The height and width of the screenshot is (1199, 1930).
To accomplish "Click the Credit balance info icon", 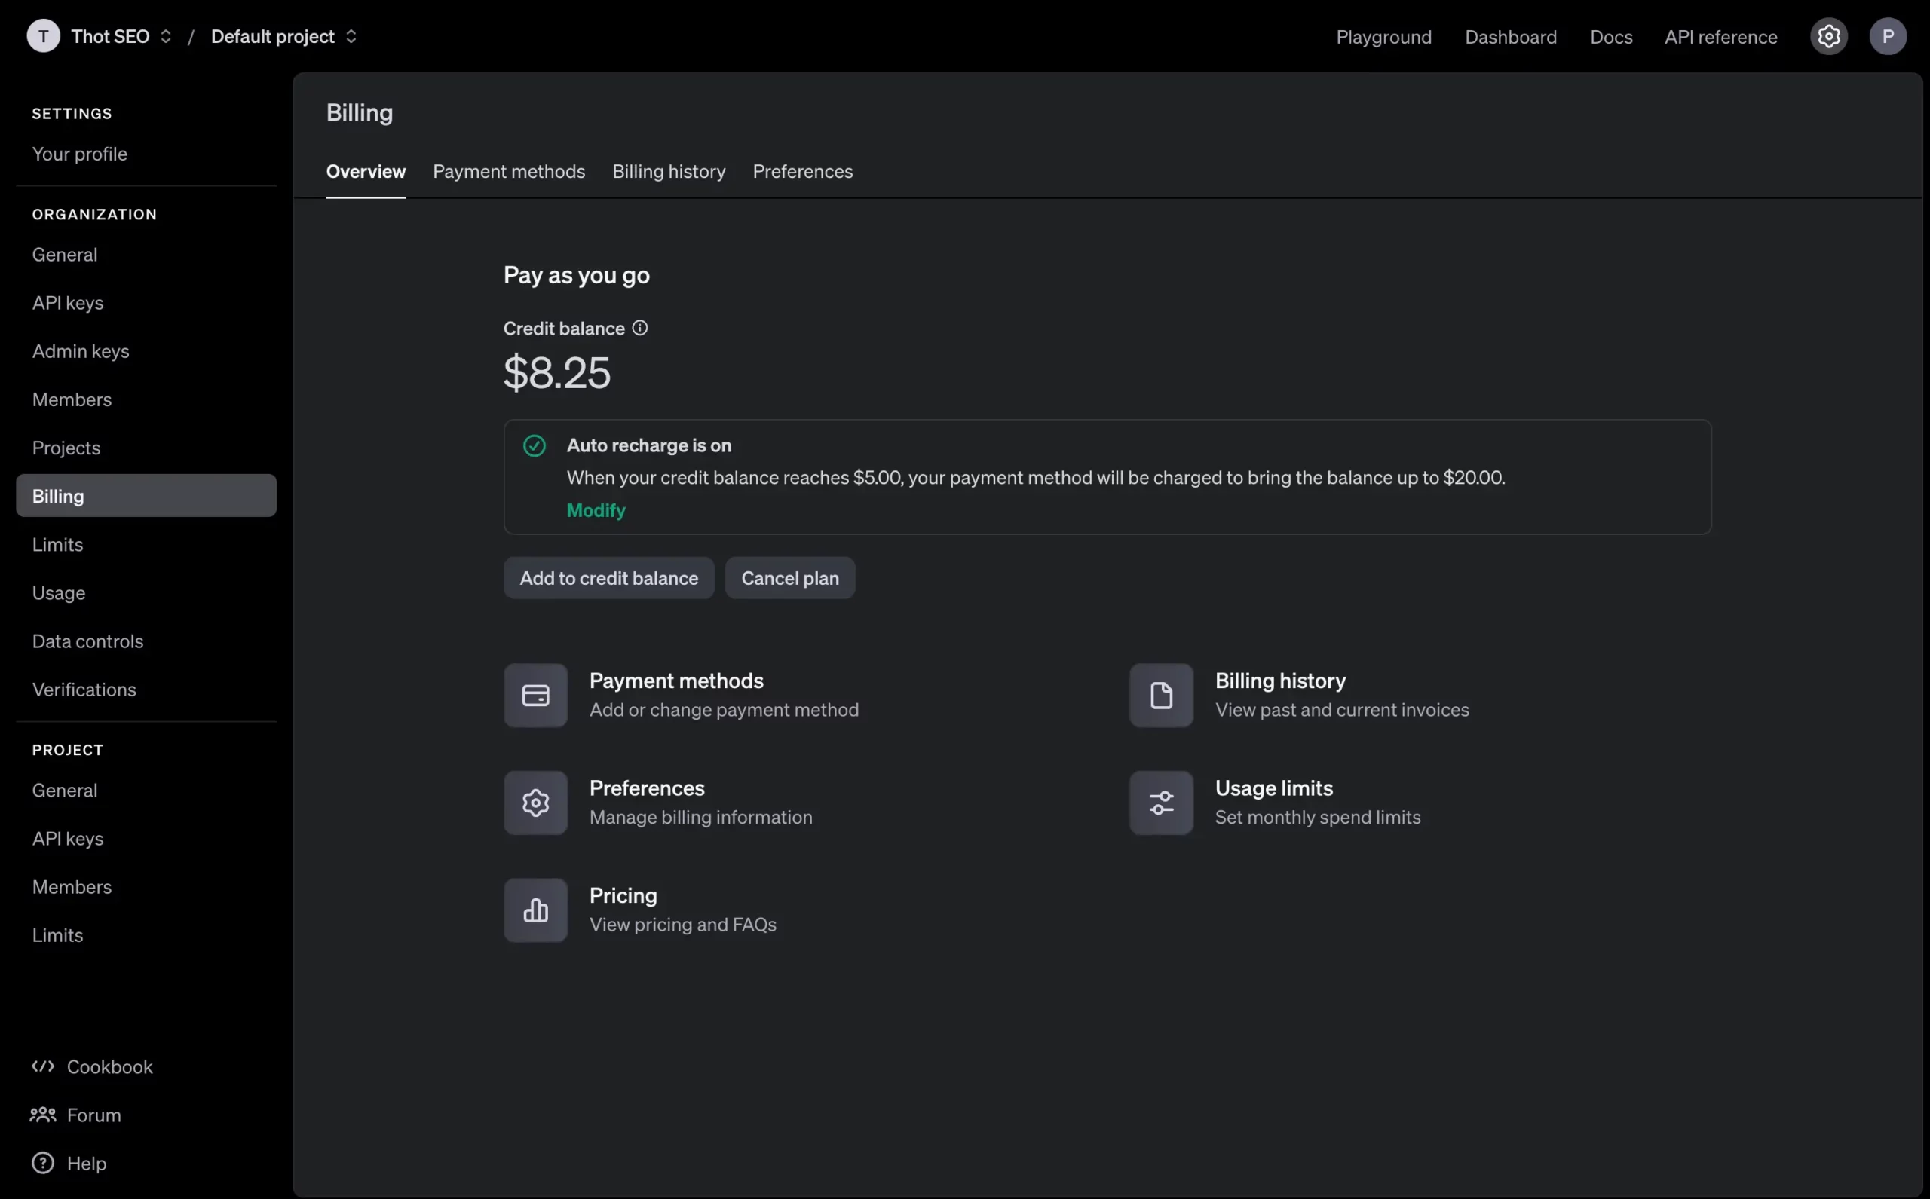I will coord(639,329).
